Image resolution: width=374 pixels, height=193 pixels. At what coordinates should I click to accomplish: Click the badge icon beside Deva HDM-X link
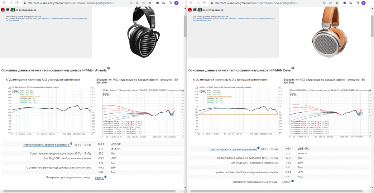tap(292, 181)
